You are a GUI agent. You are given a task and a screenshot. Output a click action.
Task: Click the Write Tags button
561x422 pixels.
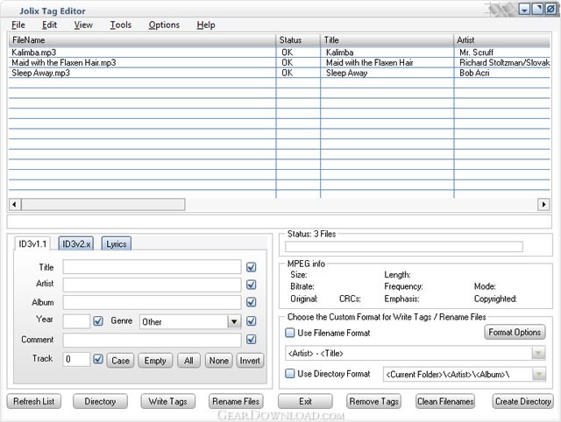tap(167, 401)
